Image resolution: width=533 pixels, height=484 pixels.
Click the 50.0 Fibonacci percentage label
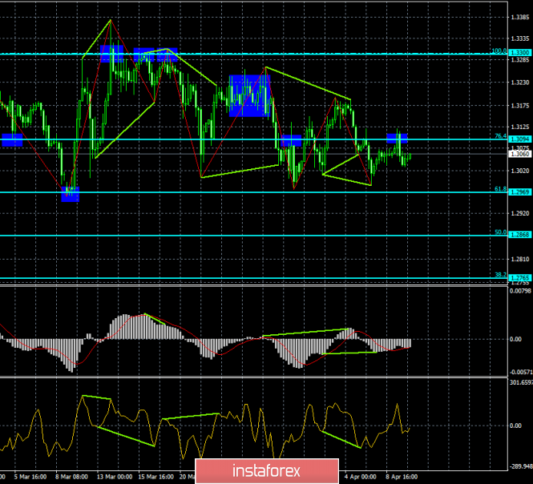499,232
